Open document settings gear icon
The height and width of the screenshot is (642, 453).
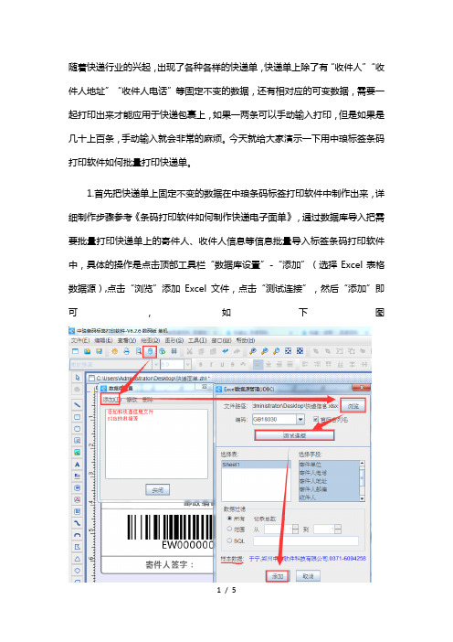coord(114,351)
